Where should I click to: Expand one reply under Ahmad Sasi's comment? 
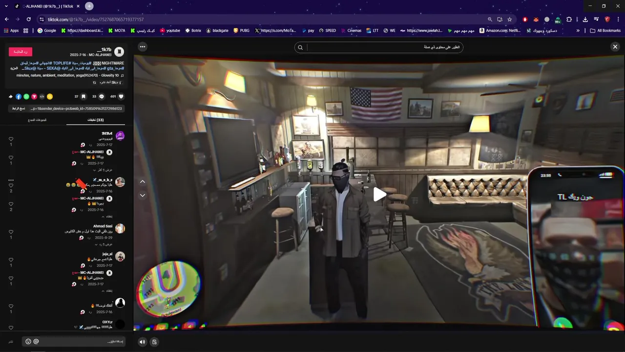point(103,244)
